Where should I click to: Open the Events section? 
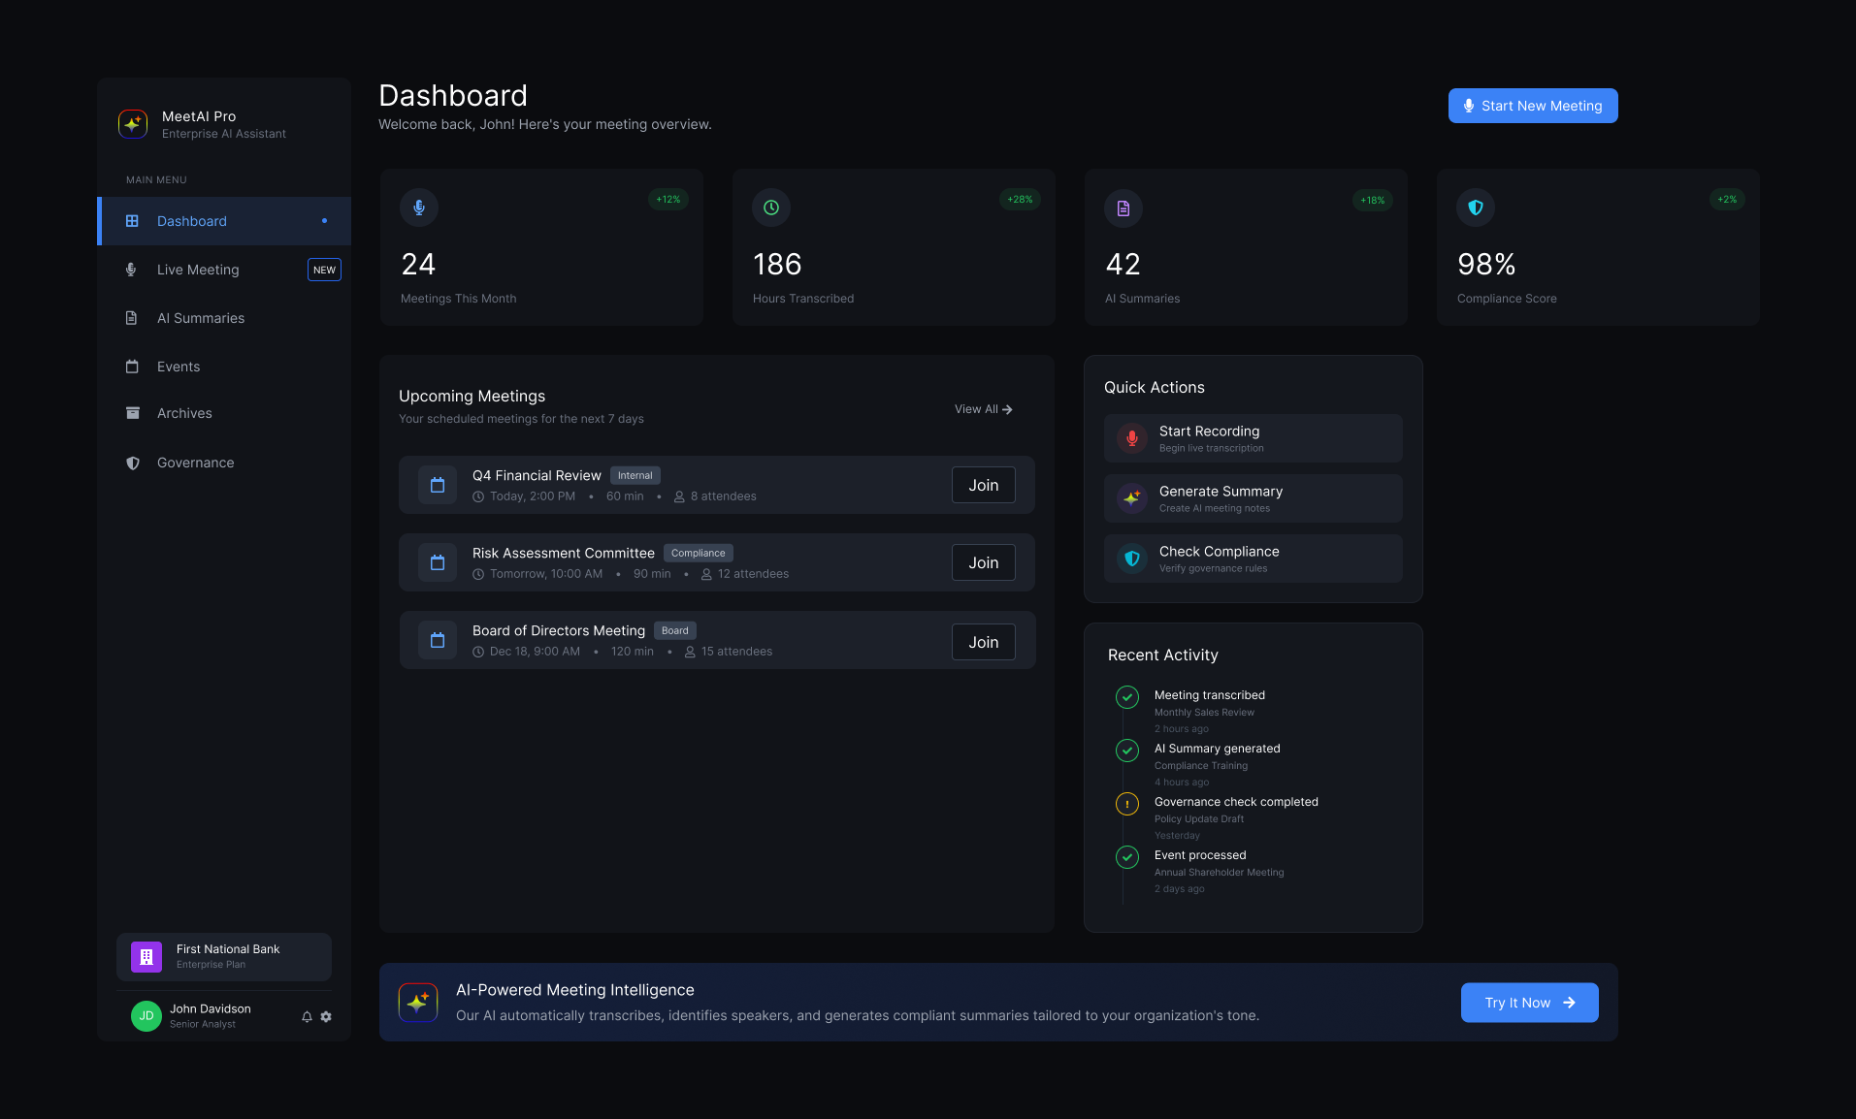click(x=178, y=367)
